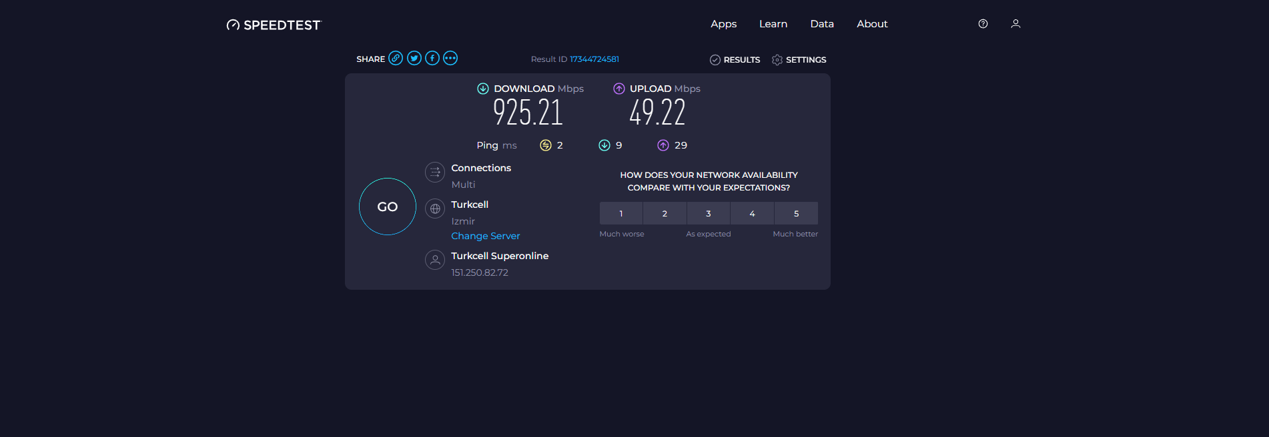Click the idle ping yellow icon
The width and height of the screenshot is (1269, 437).
pos(546,145)
